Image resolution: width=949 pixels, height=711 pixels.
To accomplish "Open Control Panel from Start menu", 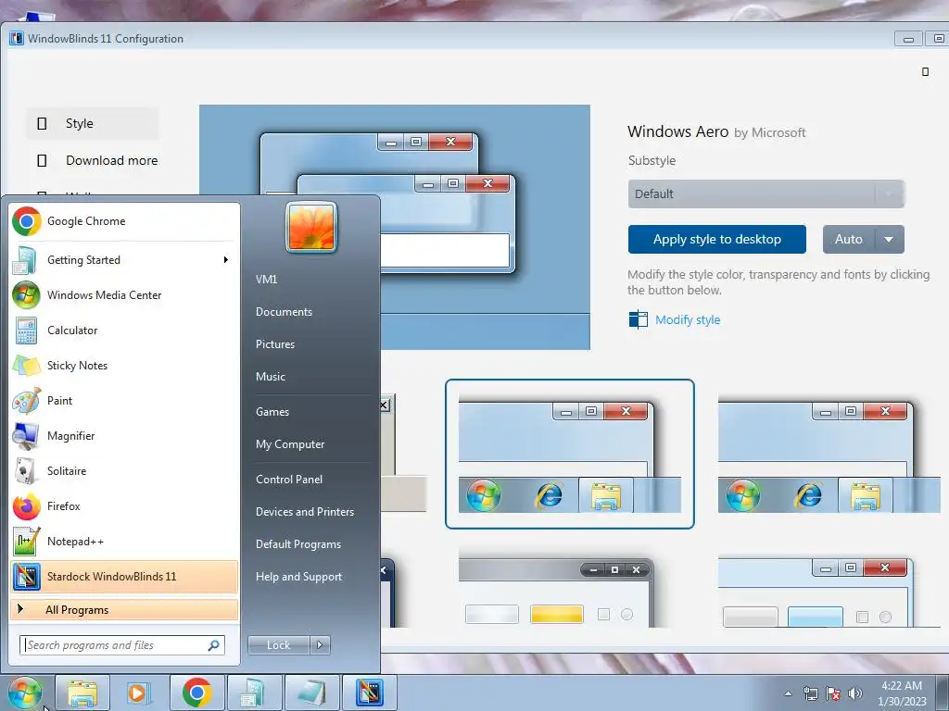I will 289,480.
